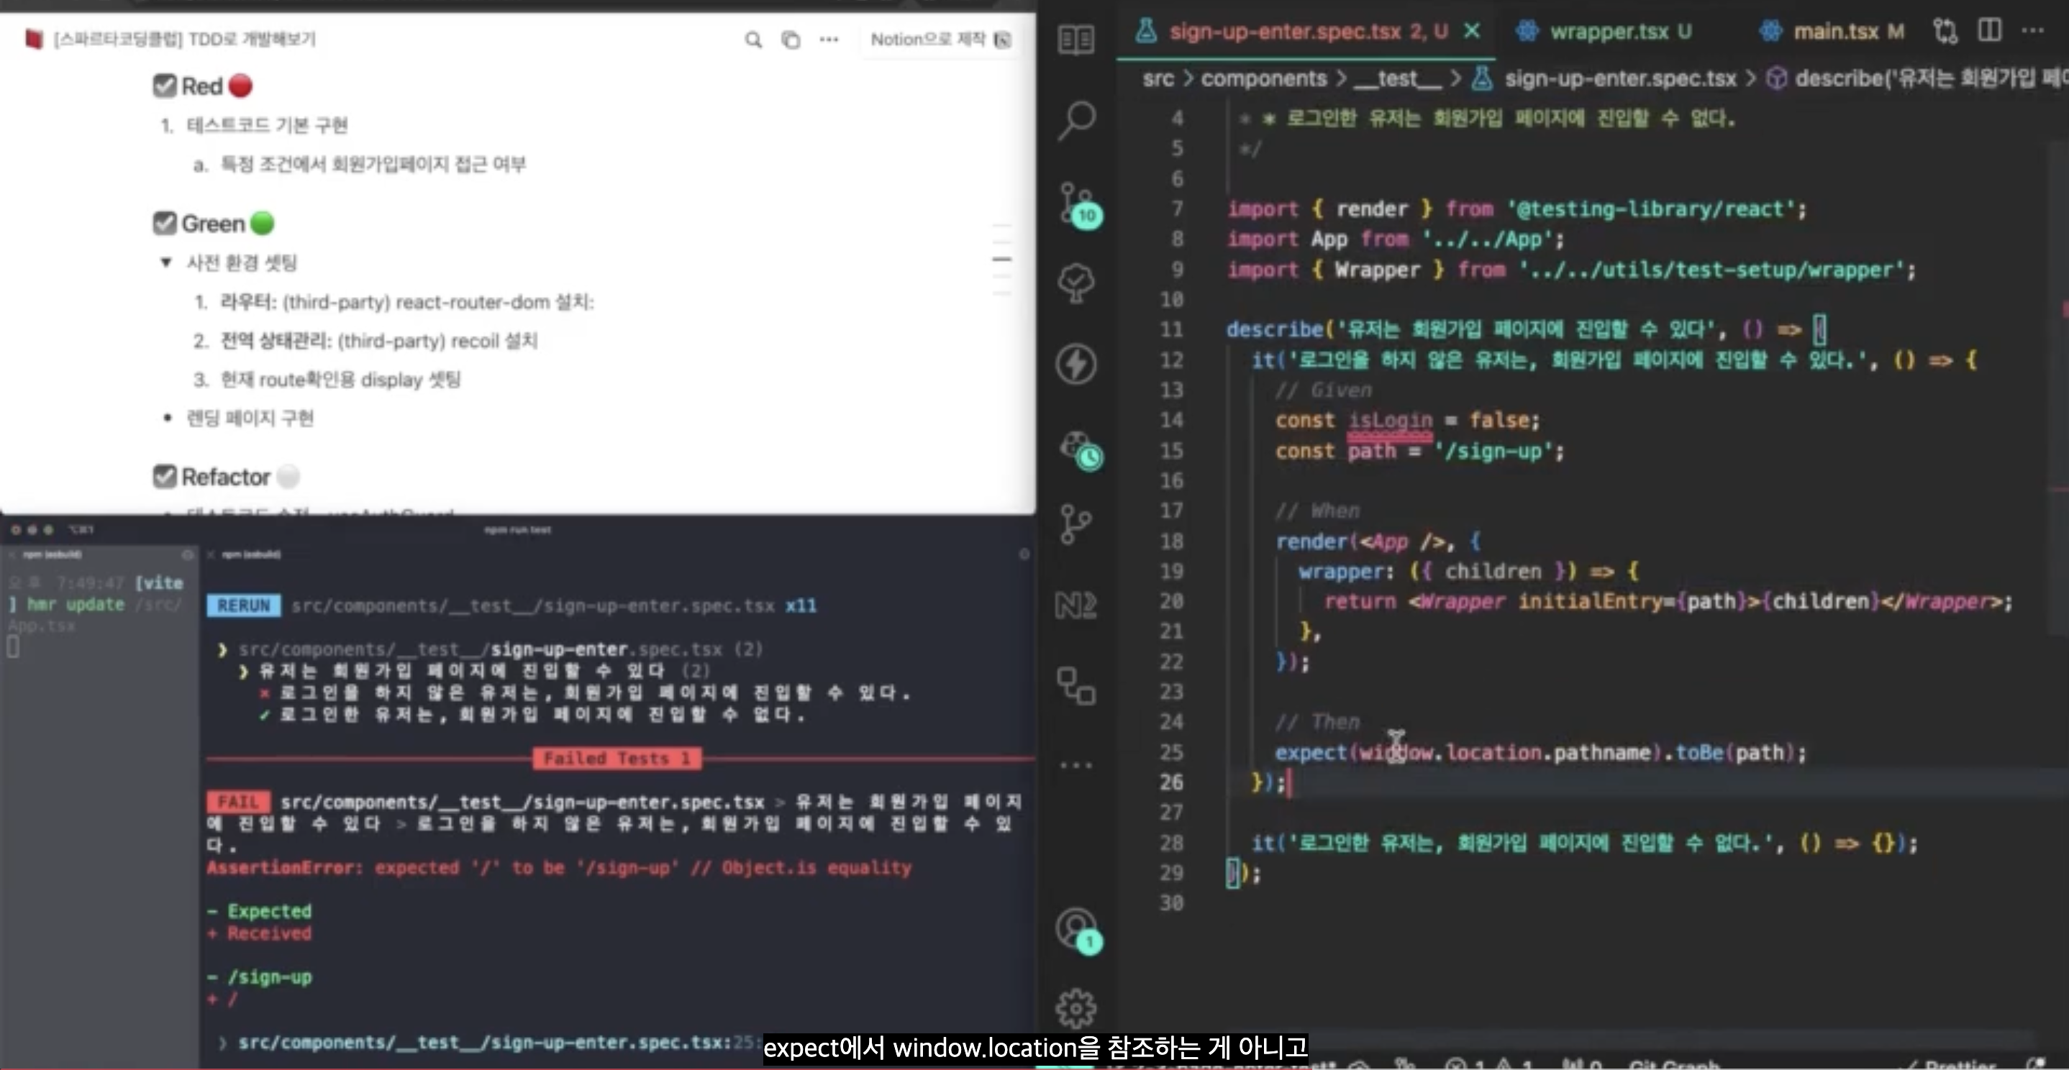
Task: Click the white circle next to Refactor heading
Action: (288, 477)
